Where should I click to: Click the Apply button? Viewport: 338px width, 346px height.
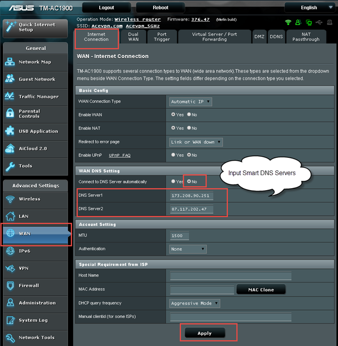coord(205,333)
